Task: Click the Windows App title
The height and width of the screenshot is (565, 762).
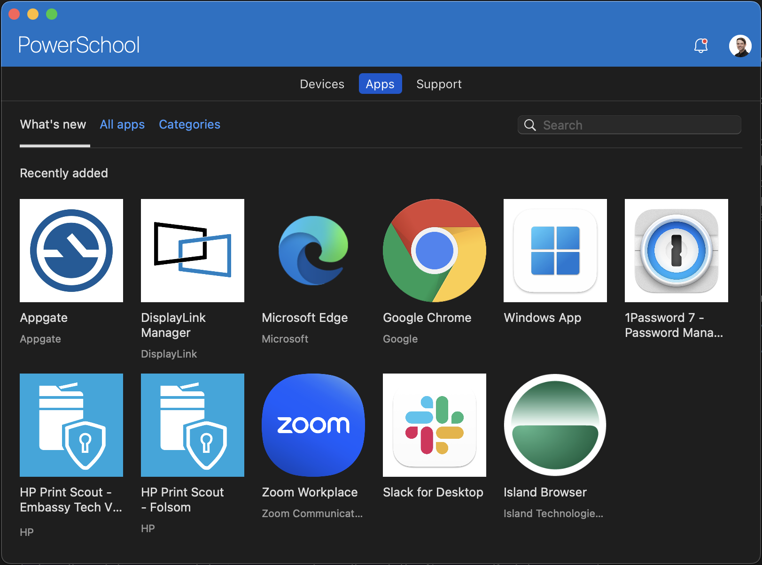Action: (543, 318)
